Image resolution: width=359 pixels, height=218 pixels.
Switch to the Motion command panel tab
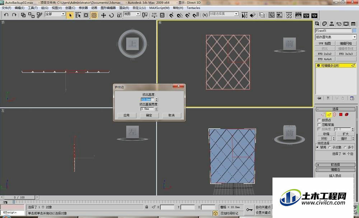[339, 24]
